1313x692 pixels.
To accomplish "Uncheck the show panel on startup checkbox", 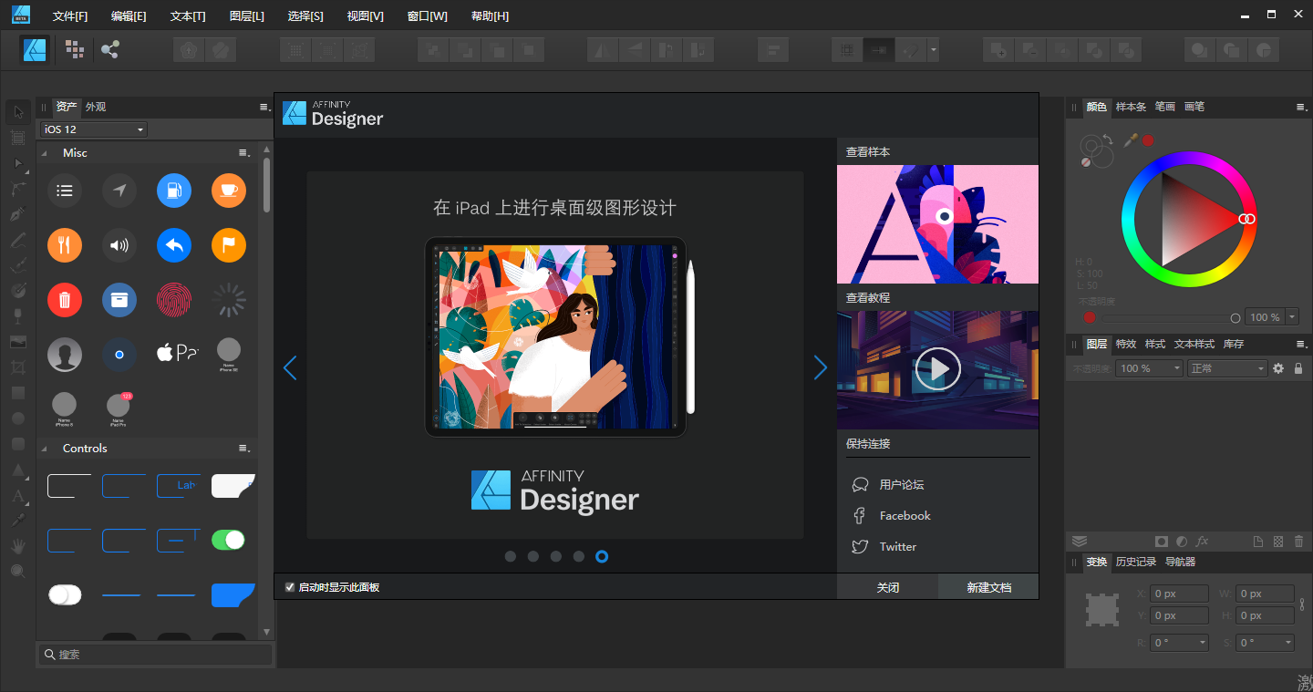I will tap(290, 587).
